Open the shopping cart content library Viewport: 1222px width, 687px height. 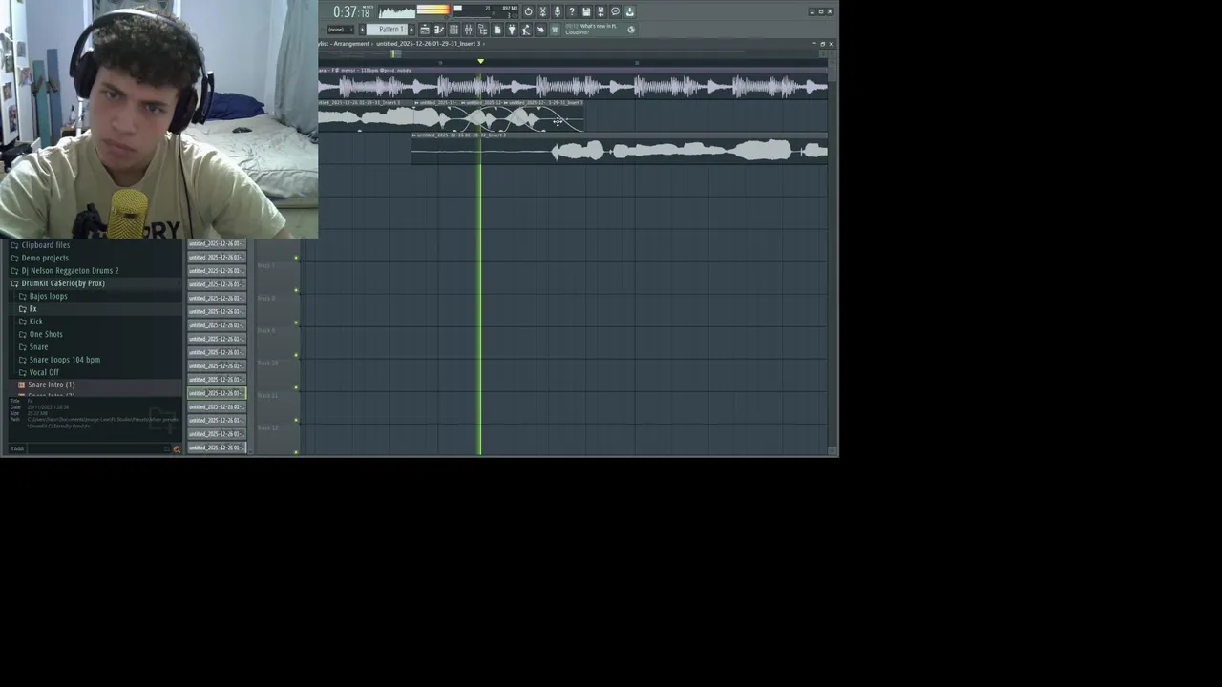555,30
